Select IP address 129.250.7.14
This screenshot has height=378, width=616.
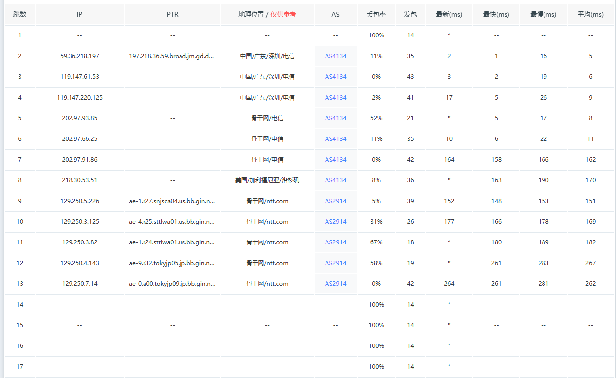coord(79,284)
